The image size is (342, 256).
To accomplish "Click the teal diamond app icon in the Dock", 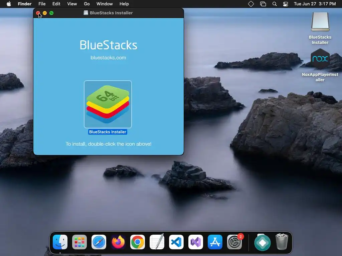I will point(263,242).
